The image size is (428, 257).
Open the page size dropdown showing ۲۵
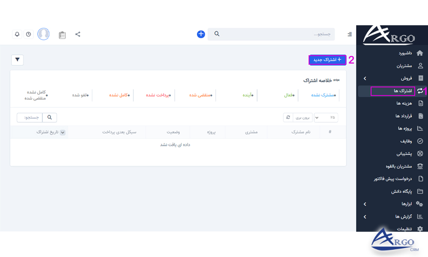(326, 117)
